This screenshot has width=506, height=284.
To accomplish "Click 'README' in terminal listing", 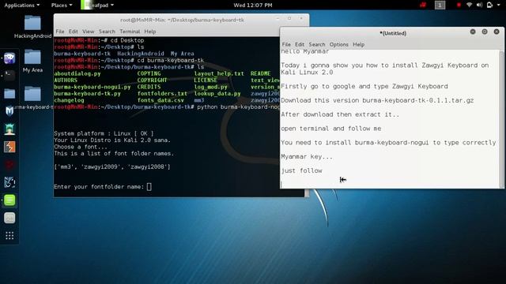I will [x=260, y=73].
